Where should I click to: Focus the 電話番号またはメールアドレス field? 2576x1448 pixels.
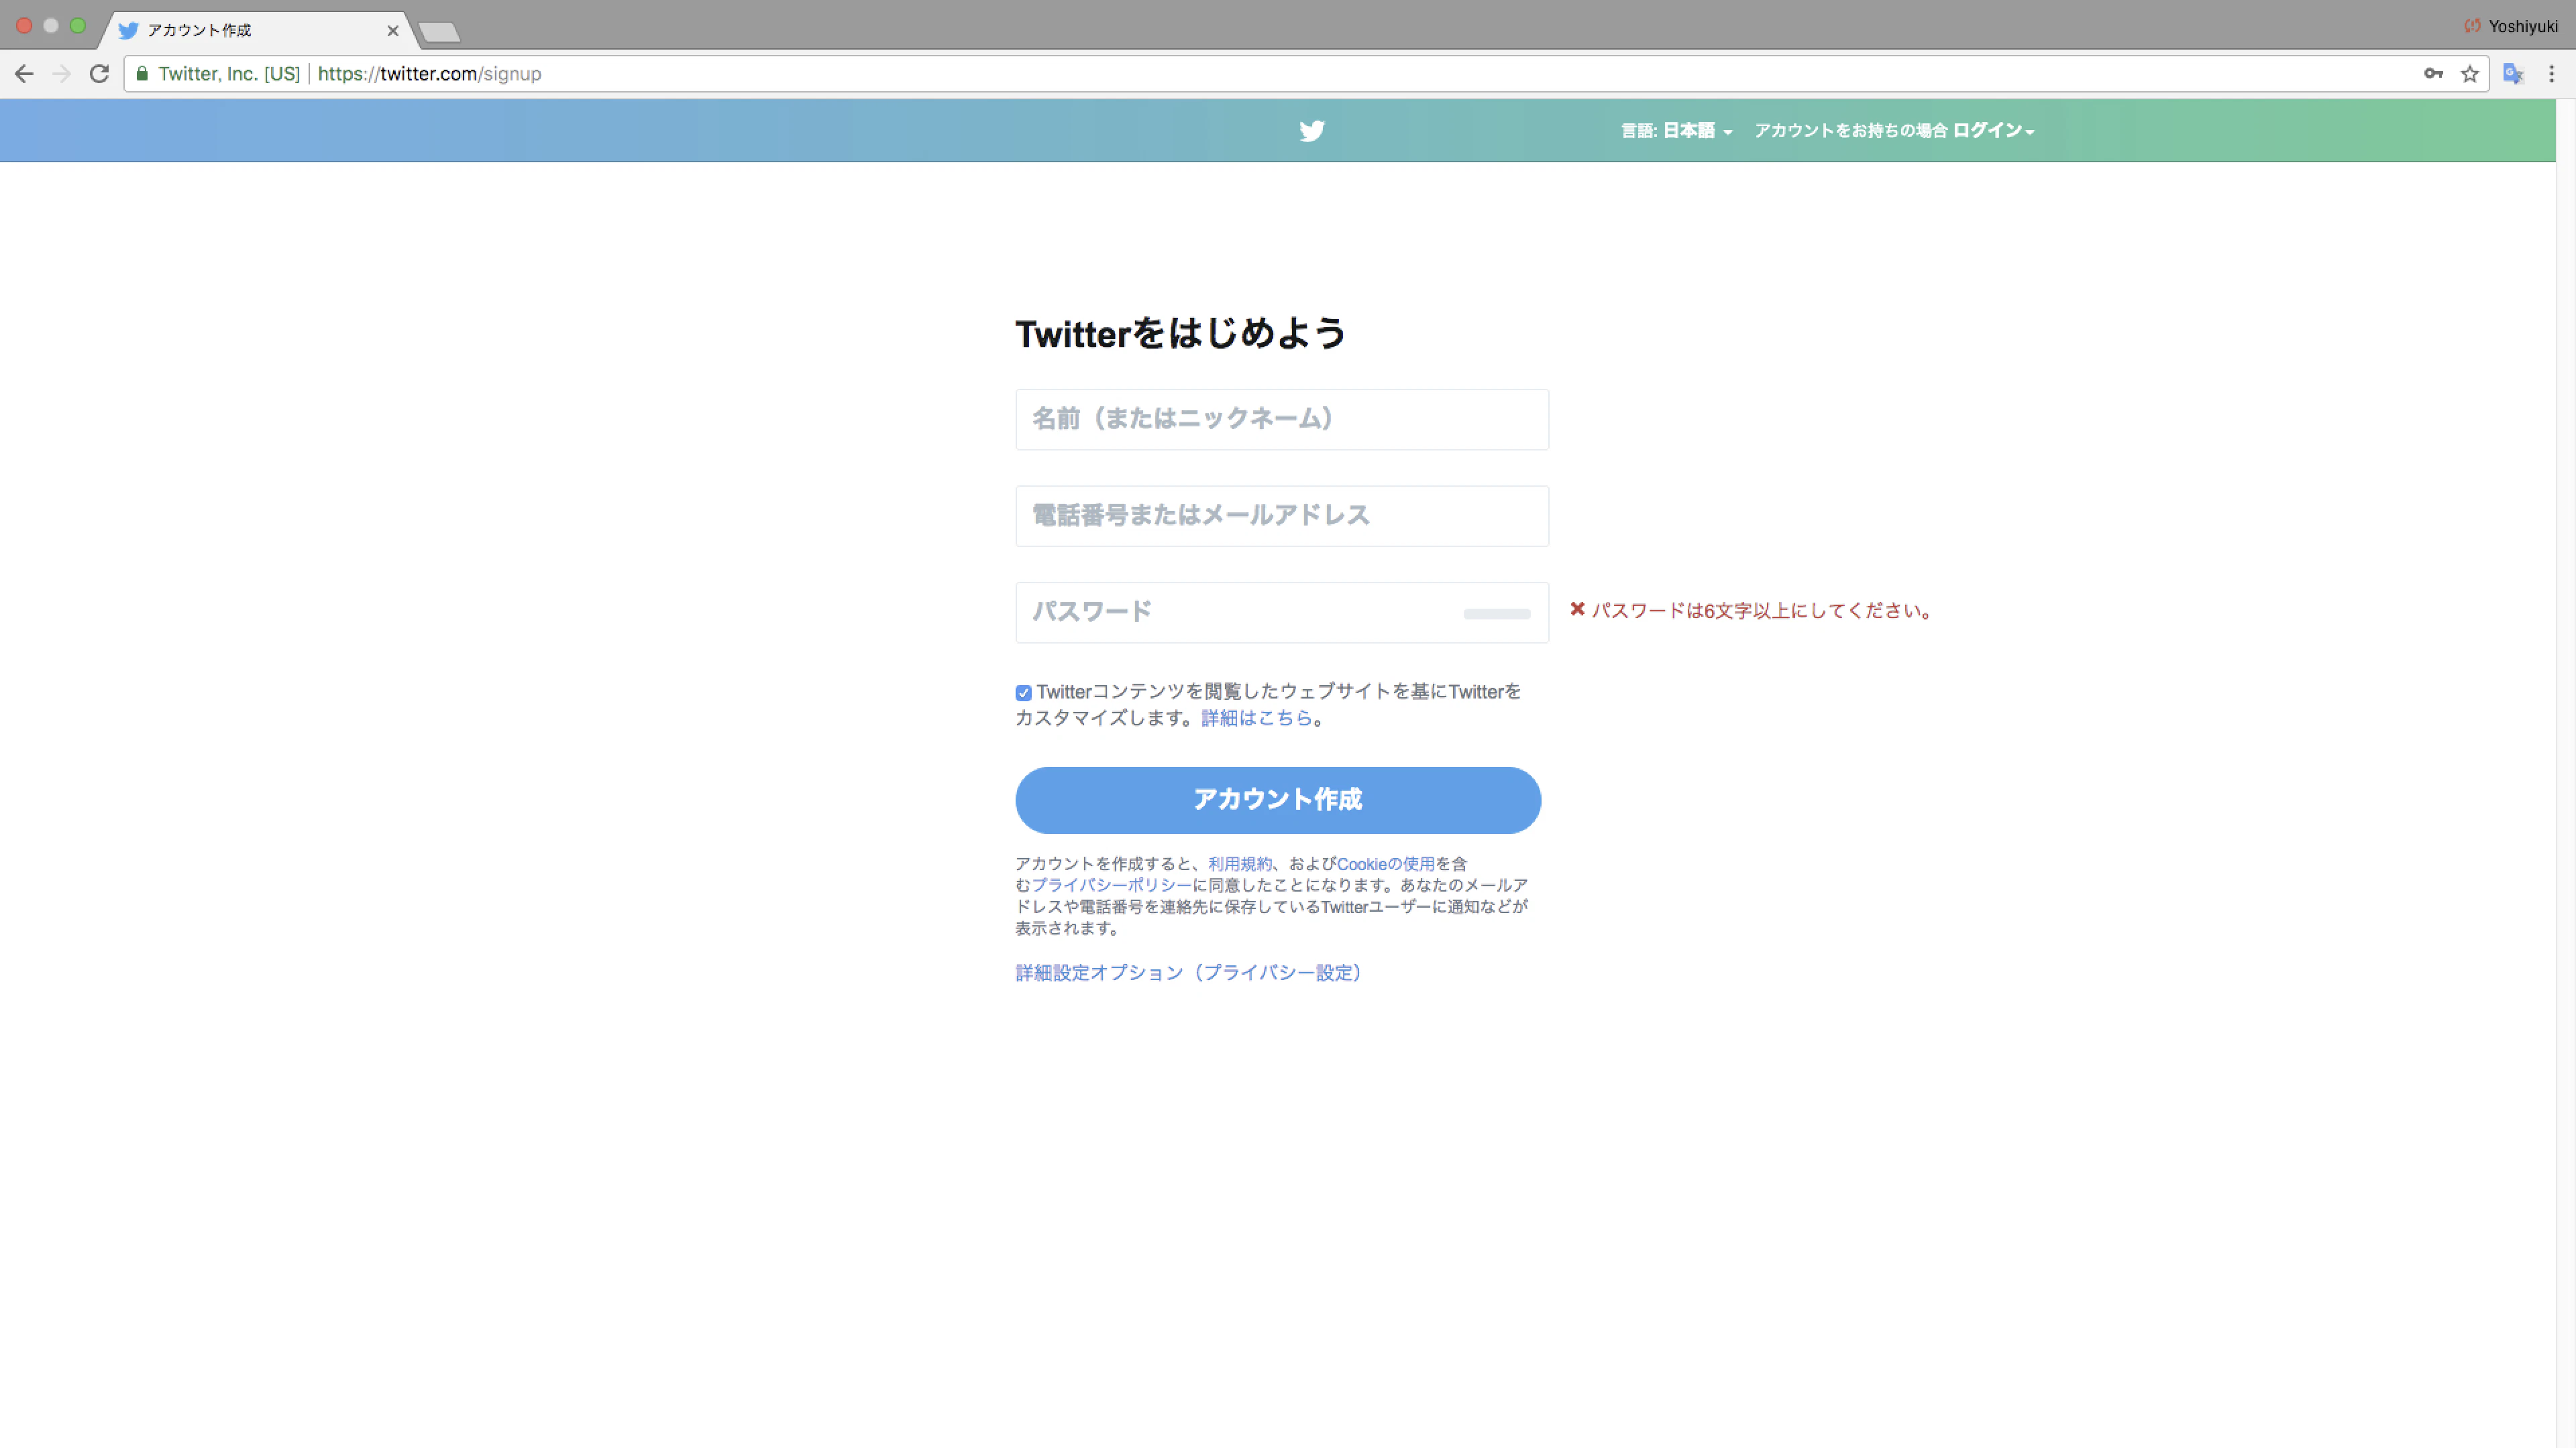(x=1282, y=516)
